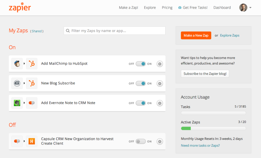Open settings gear for New Blog Subscribe
Image resolution: width=261 pixels, height=158 pixels.
[x=160, y=83]
